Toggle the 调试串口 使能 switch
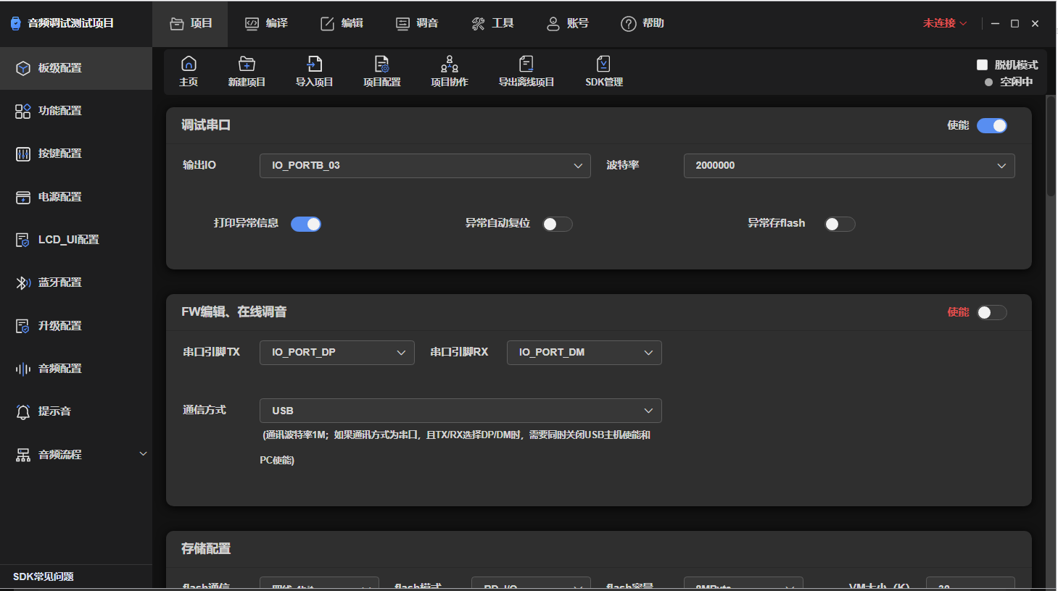This screenshot has height=591, width=1058. tap(991, 126)
